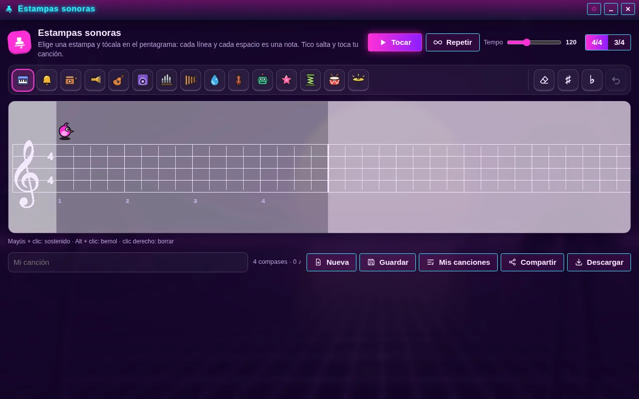
Task: Click the window's small pink title-bar button
Action: 594,9
